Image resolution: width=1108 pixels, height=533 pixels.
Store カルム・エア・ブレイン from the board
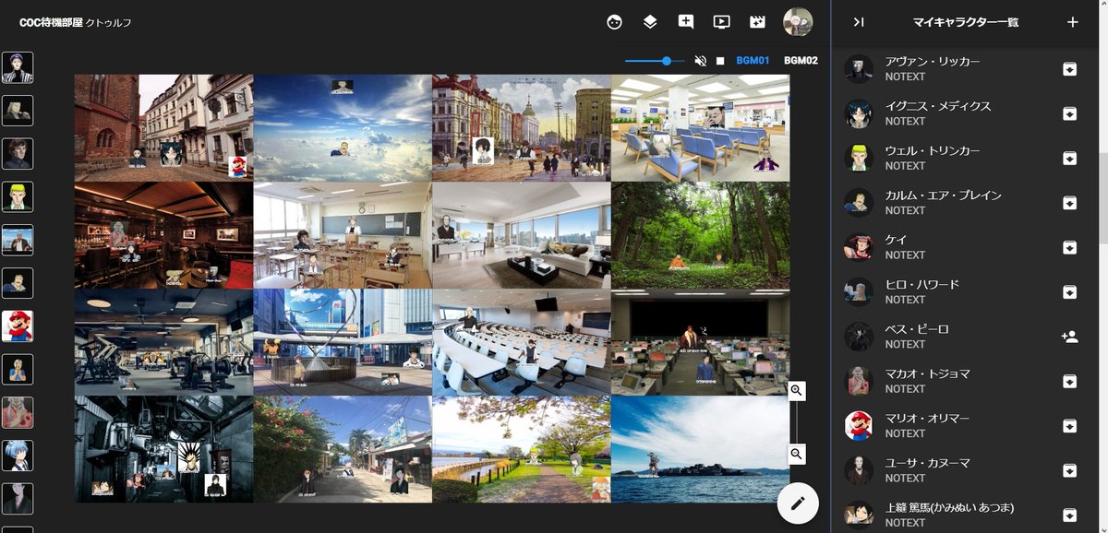(1069, 203)
